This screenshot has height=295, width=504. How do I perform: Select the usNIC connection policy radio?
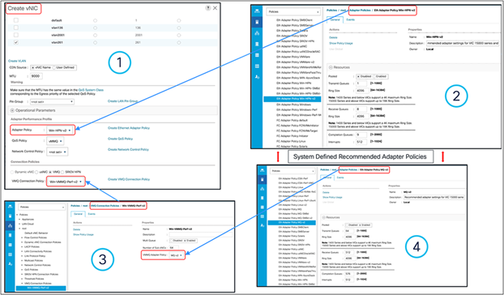tap(37, 173)
